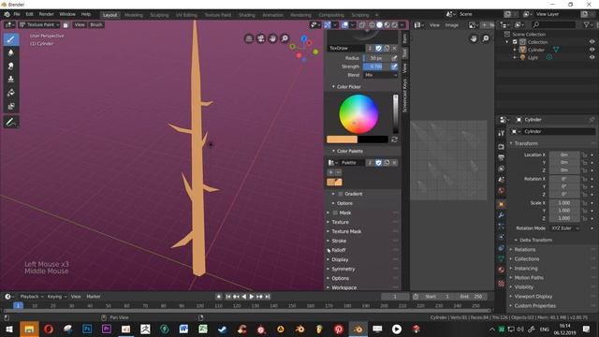Select the Soften tool
599x337 pixels.
coord(11,52)
